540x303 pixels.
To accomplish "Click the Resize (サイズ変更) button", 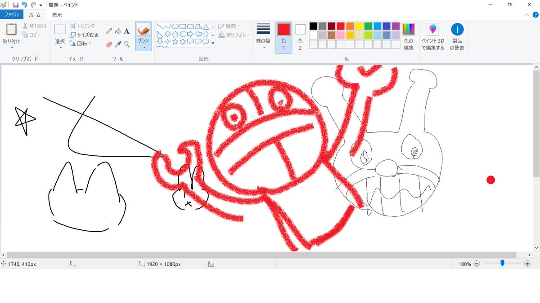I will 84,35.
